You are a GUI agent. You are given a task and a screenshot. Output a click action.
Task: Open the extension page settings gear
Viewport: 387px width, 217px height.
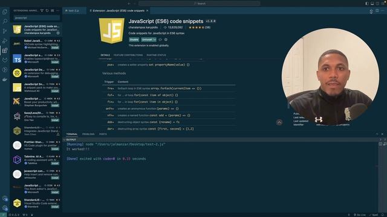(x=166, y=40)
